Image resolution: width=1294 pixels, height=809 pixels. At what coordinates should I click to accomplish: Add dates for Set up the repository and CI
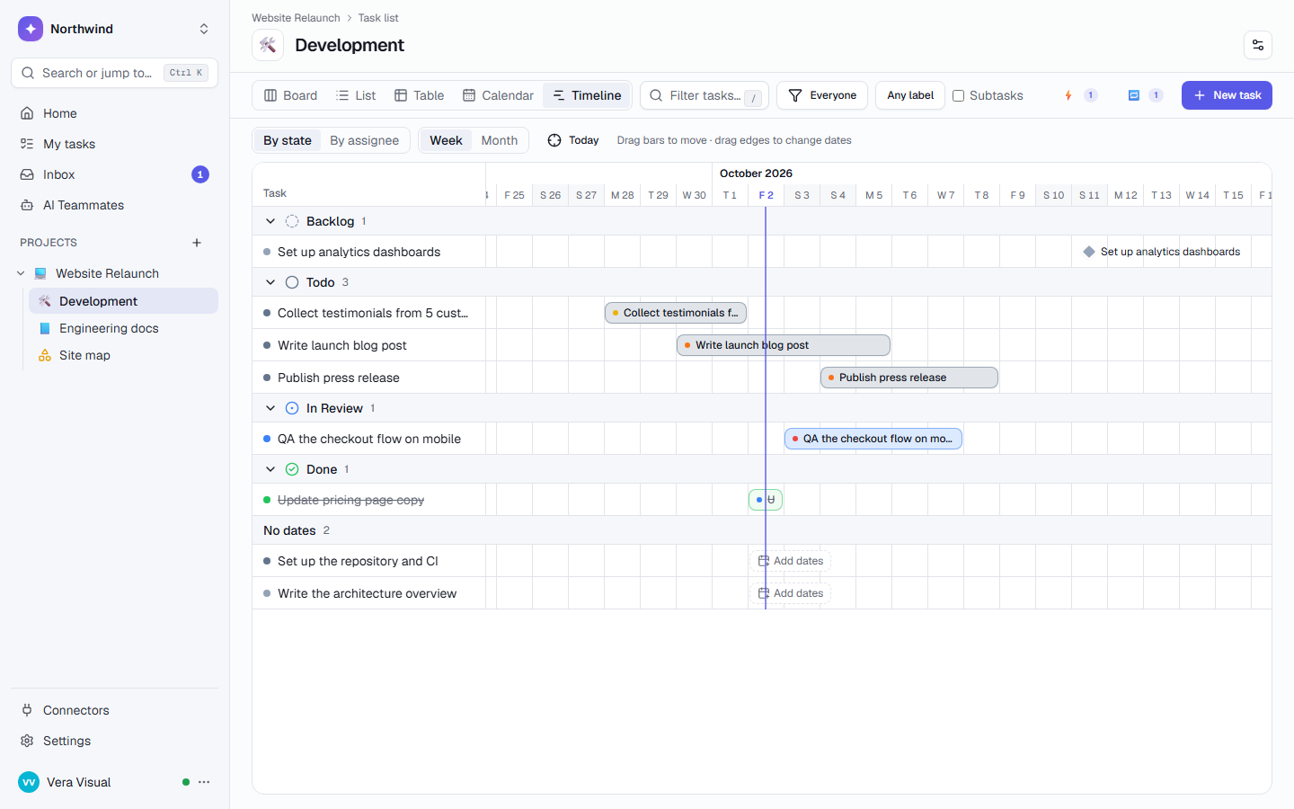tap(791, 561)
